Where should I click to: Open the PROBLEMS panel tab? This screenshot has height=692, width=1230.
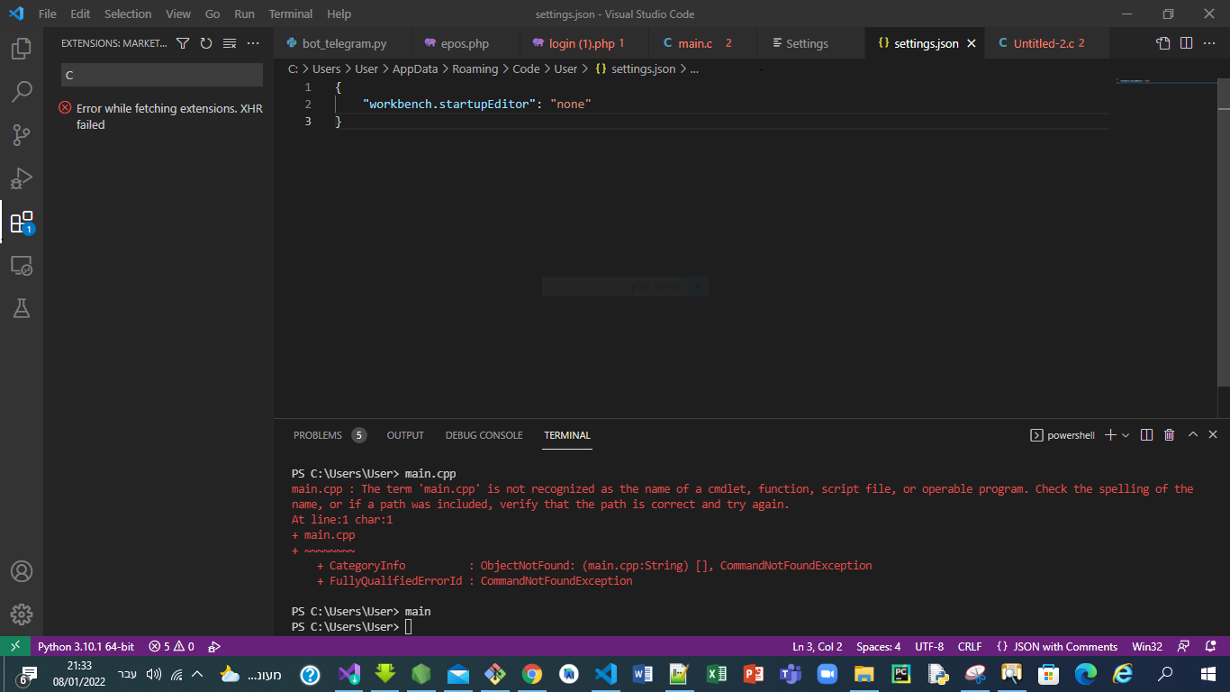click(x=330, y=435)
